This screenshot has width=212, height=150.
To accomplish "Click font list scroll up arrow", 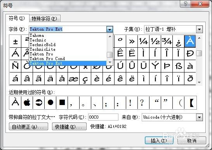I will 110,36.
